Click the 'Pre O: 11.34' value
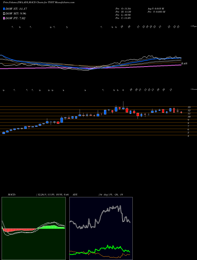The width and height of the screenshot is (197, 260). 123,9
